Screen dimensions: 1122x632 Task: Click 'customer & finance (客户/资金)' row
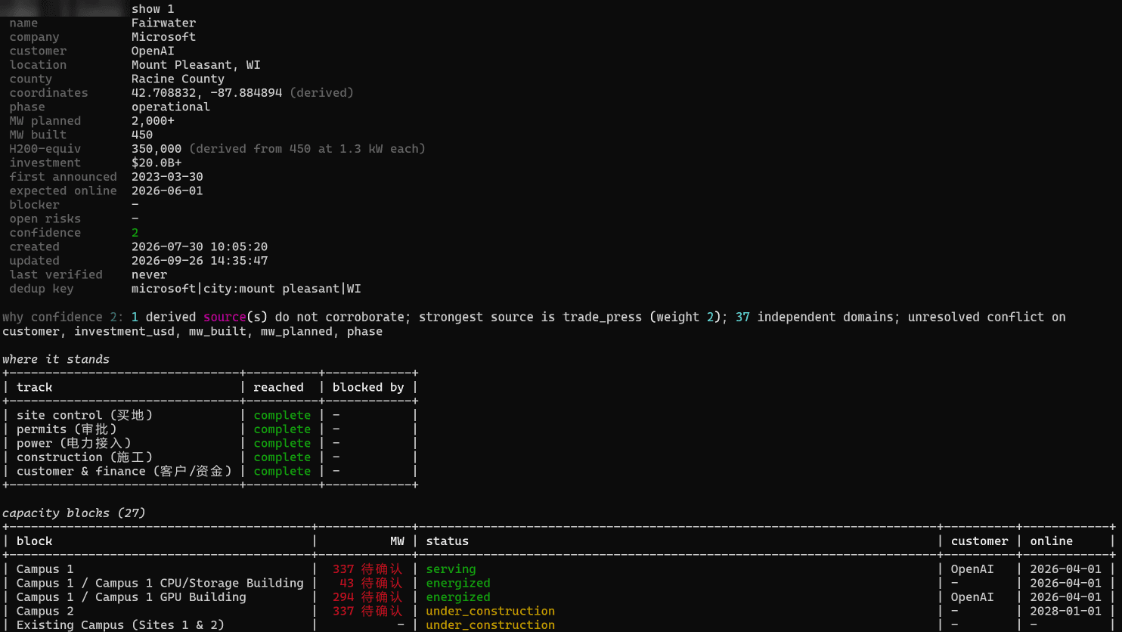(125, 471)
